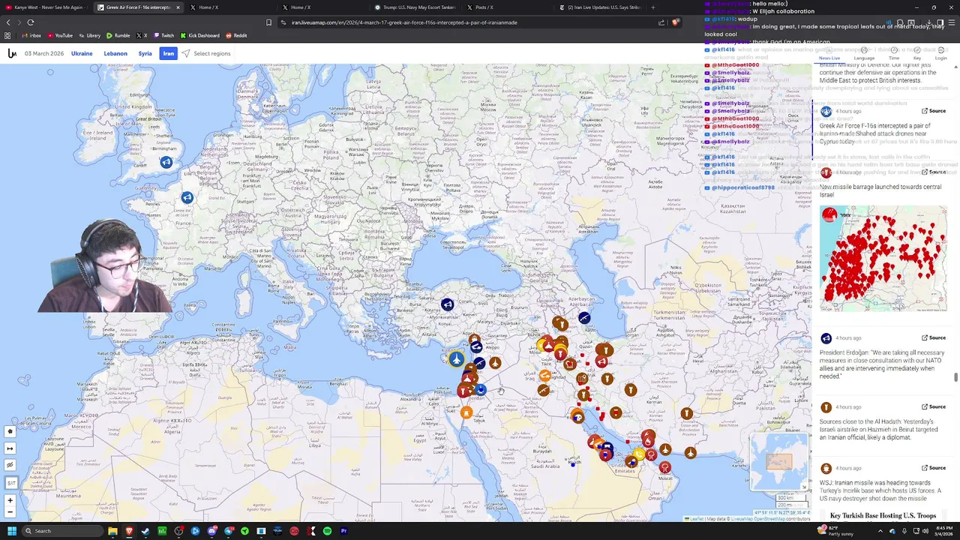Open Source link of President Erdogan post
The height and width of the screenshot is (540, 960).
(934, 338)
